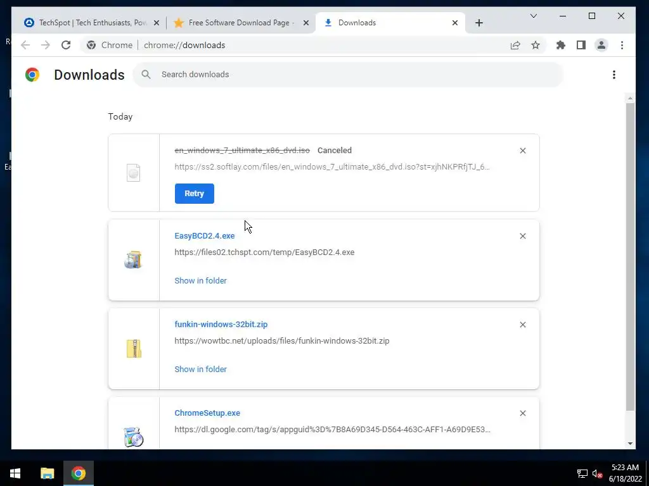Close the TechSpot tab
This screenshot has height=486, width=649.
click(157, 23)
